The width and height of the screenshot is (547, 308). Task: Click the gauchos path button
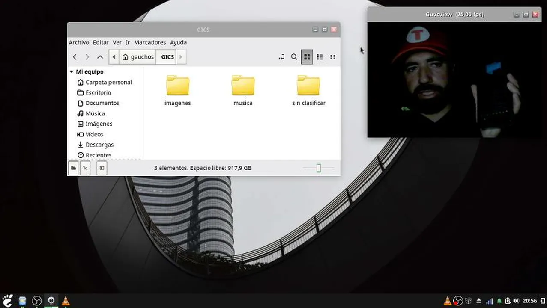click(x=137, y=57)
